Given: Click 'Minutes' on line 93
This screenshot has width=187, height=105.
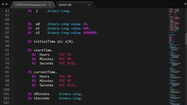Looking at the screenshot, I should (46, 59).
